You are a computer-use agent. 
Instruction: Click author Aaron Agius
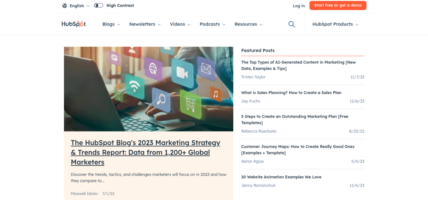click(252, 162)
